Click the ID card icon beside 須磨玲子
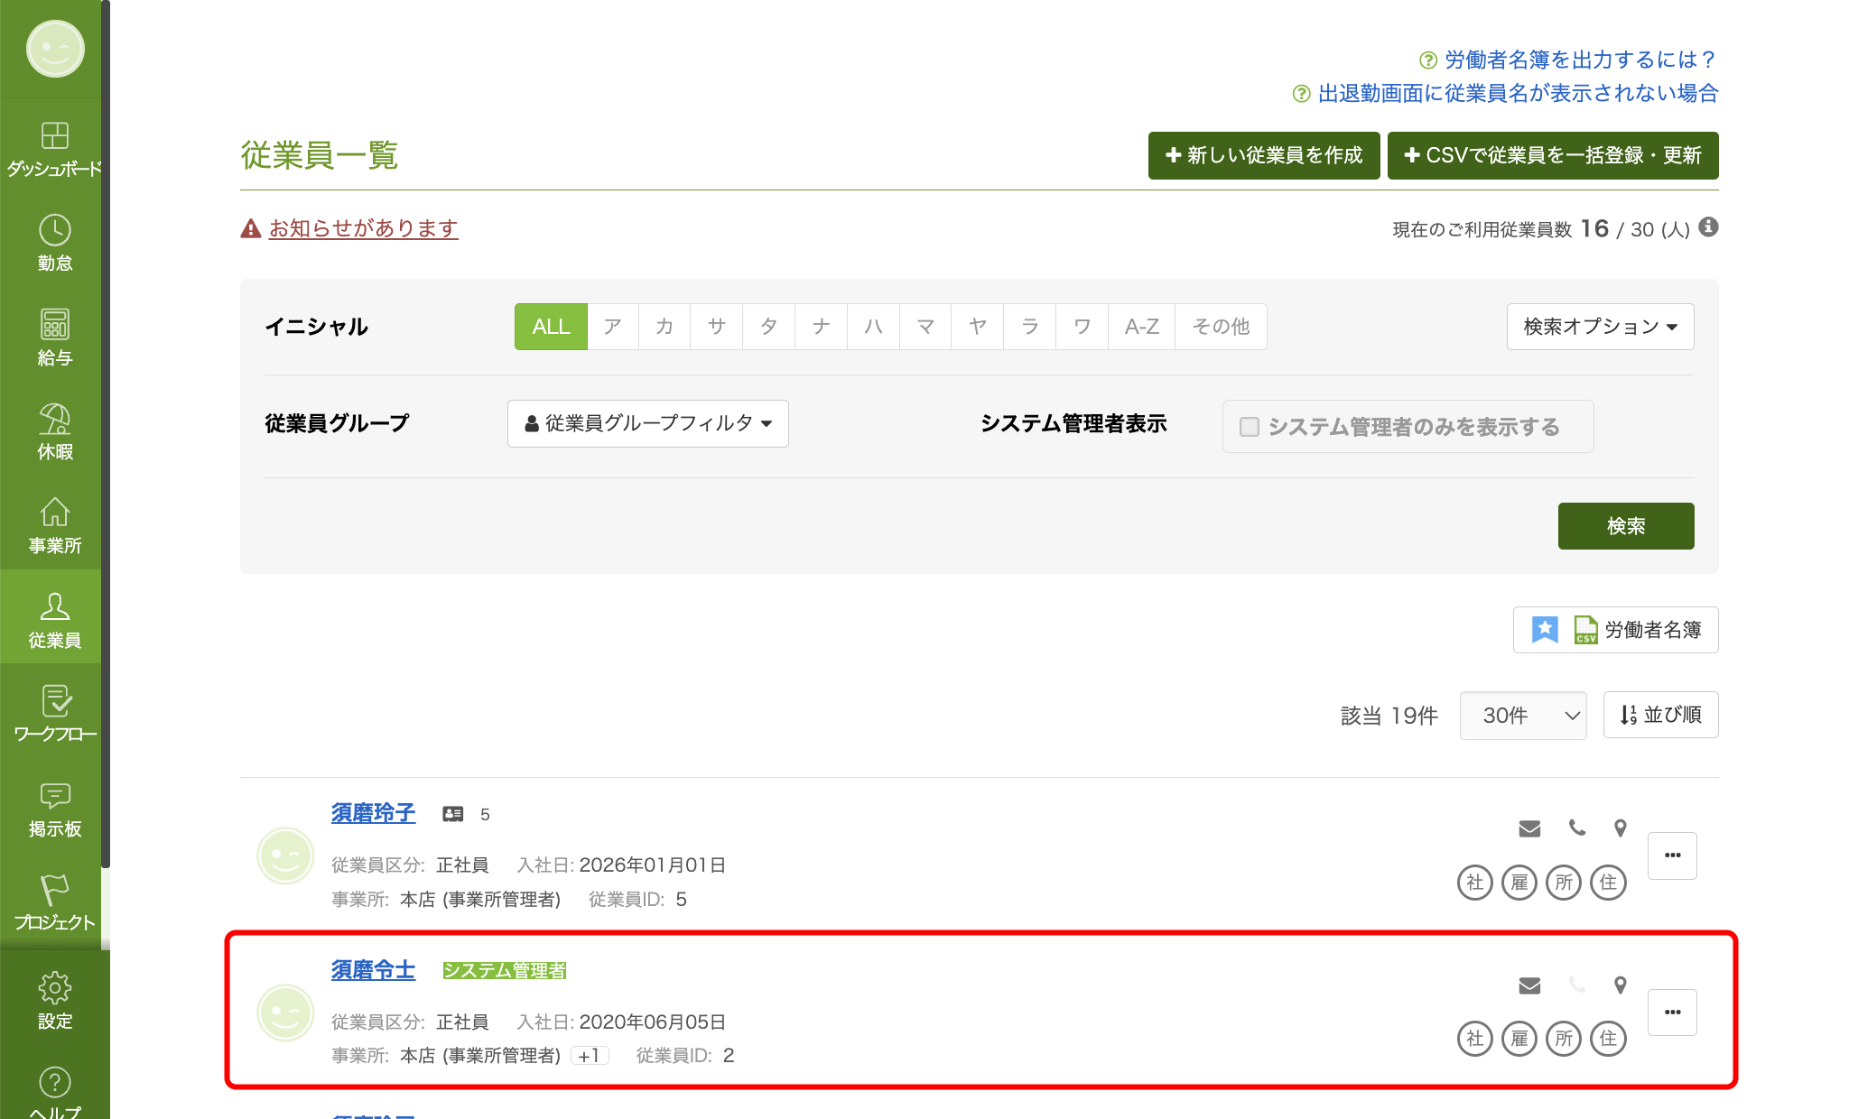The width and height of the screenshot is (1849, 1119). tap(453, 814)
